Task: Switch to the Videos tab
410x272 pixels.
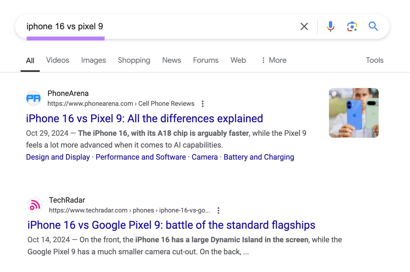Action: click(x=58, y=60)
